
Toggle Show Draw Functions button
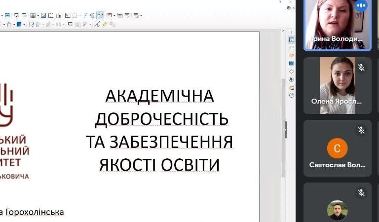(100, 15)
